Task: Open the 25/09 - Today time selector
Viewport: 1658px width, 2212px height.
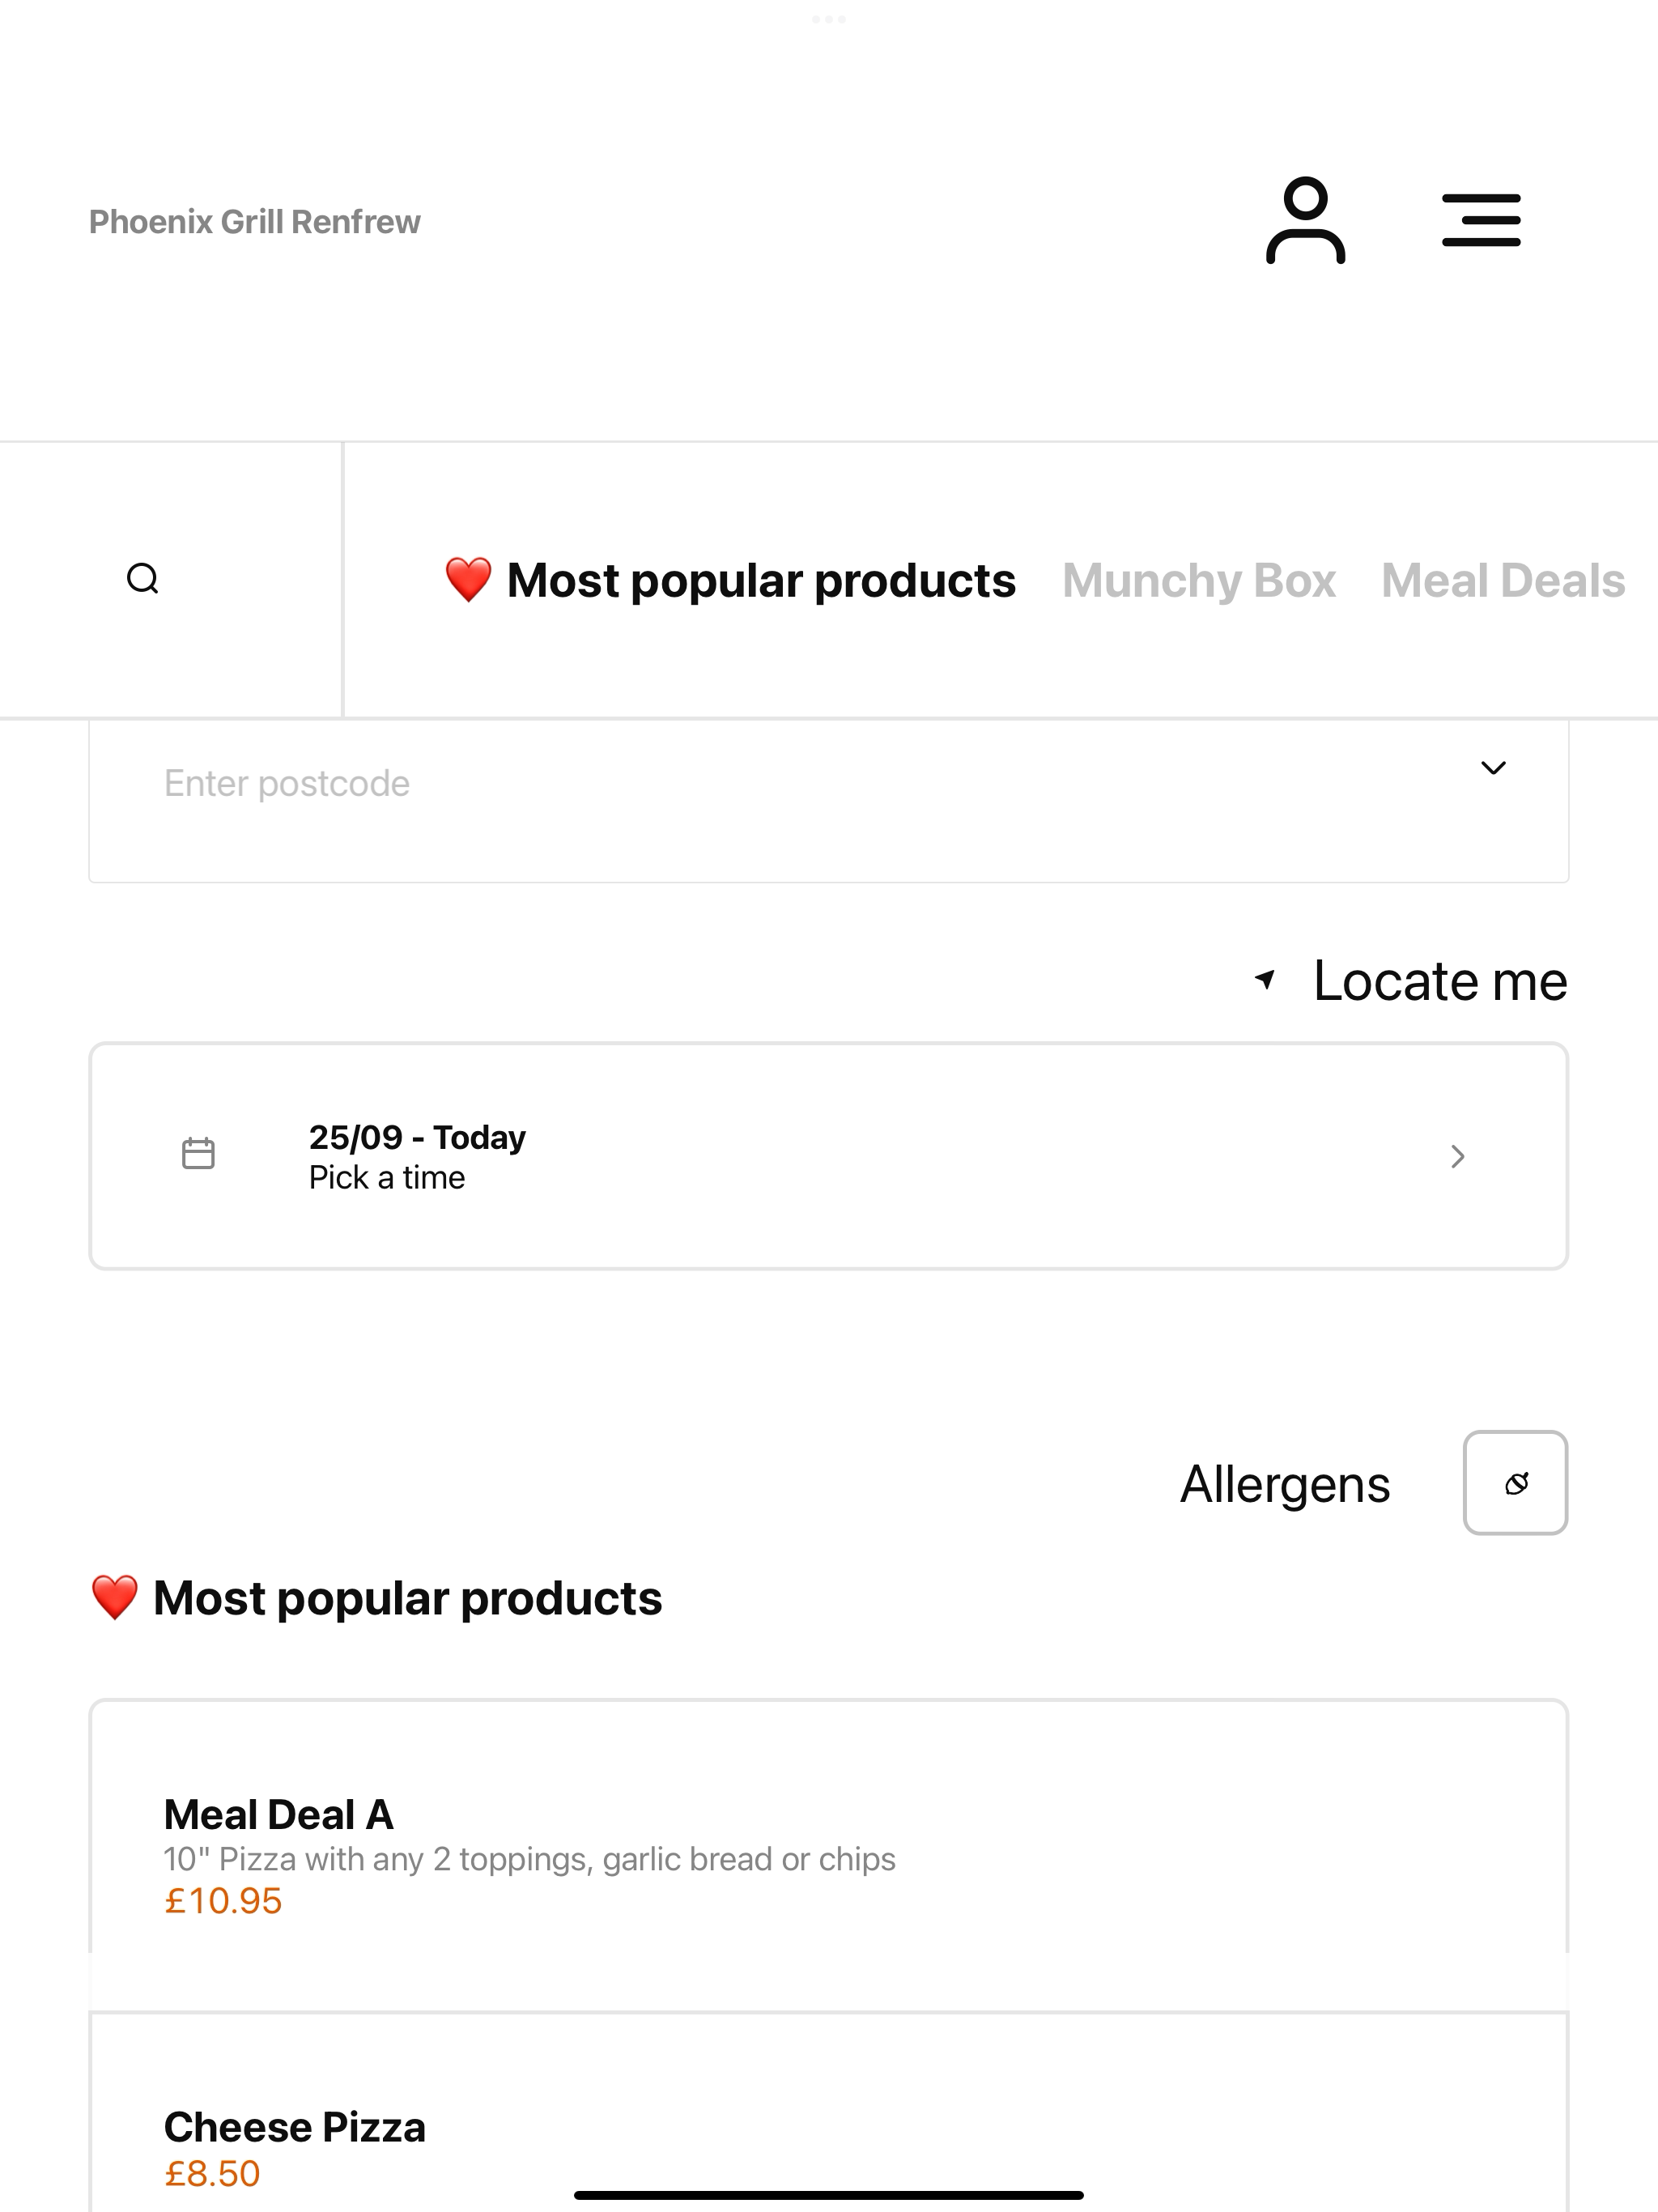Action: (829, 1156)
